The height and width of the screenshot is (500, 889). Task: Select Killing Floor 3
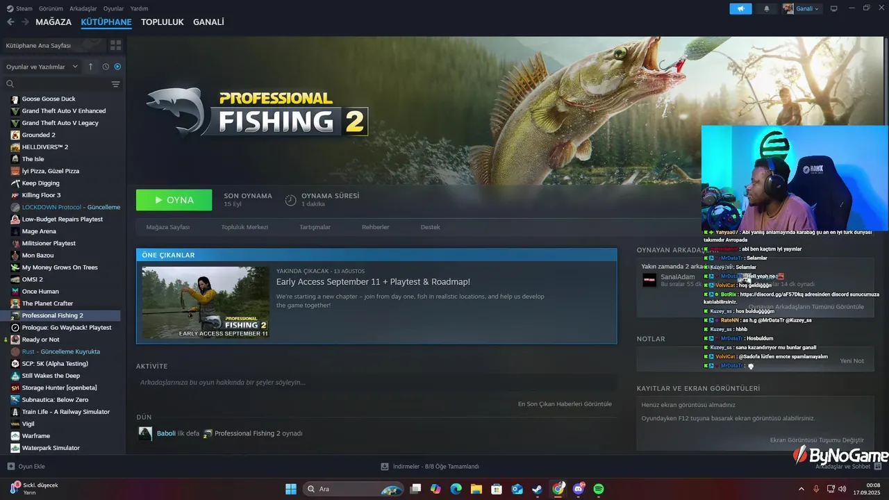[x=41, y=195]
